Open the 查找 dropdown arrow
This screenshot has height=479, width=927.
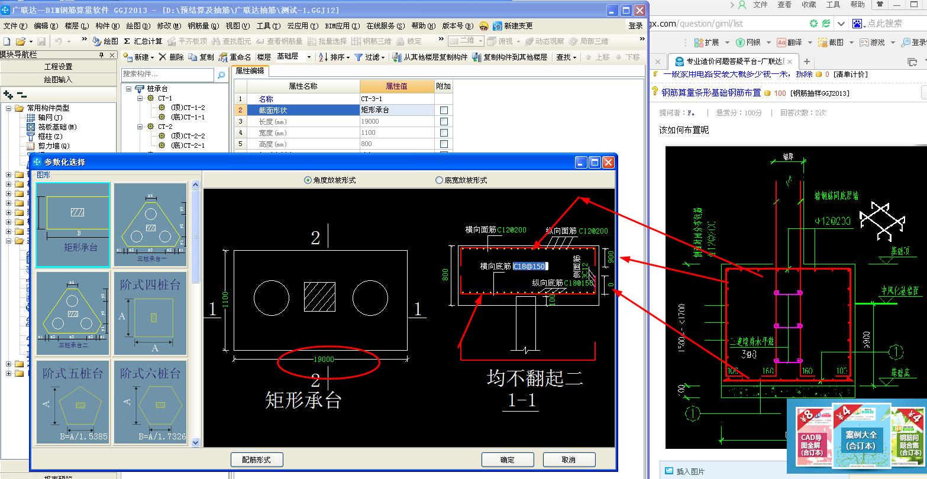click(575, 57)
